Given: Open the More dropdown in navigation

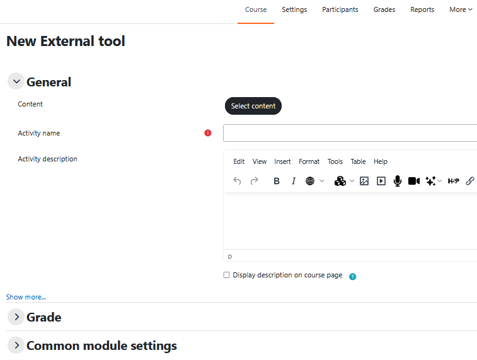Looking at the screenshot, I should (x=461, y=9).
